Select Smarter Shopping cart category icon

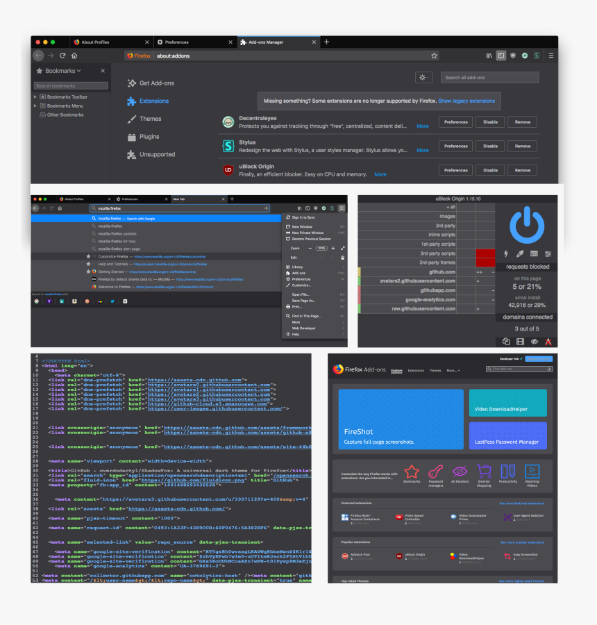(484, 472)
